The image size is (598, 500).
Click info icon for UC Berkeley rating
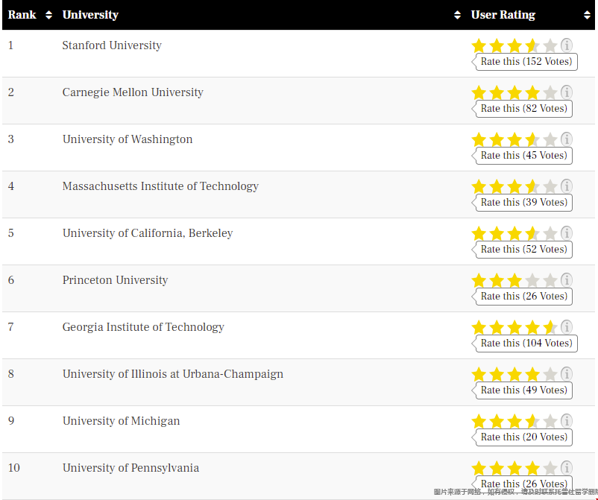pos(567,233)
